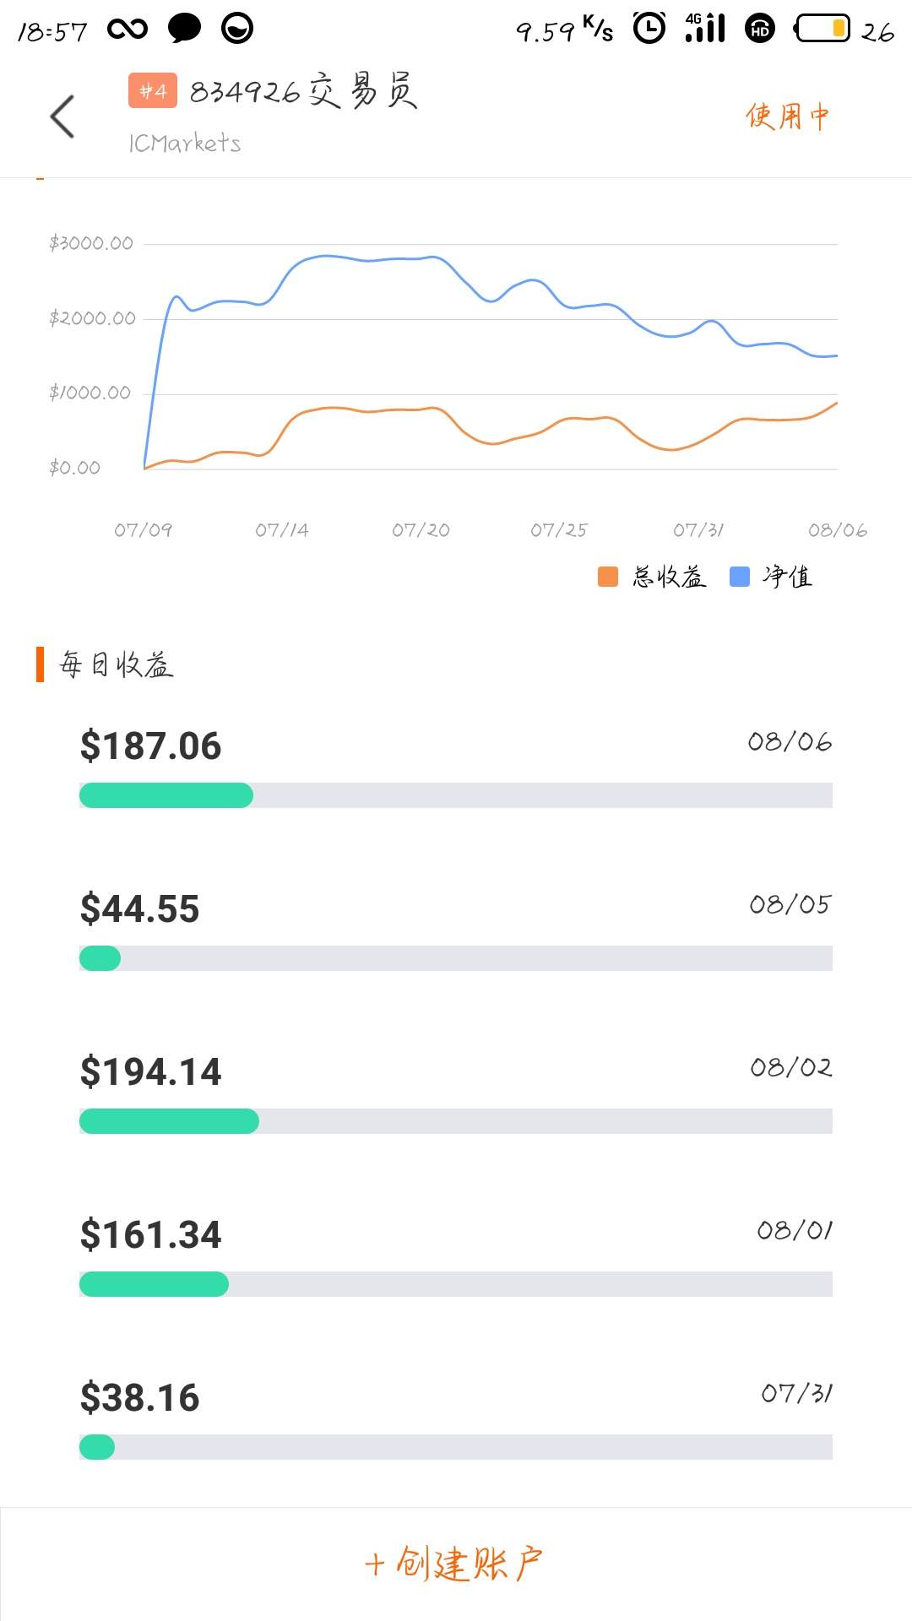Tap the HD call status icon
Viewport: 912px width, 1621px height.
click(760, 29)
